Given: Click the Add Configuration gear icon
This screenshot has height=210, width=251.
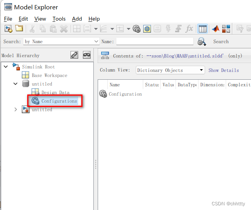Looking at the screenshot, I should point(137,29).
